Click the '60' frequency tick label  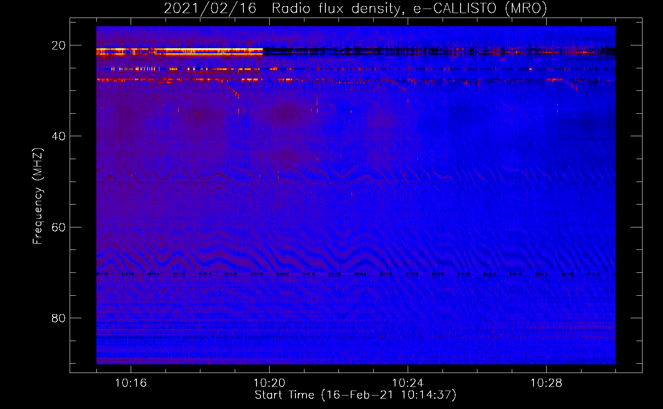pyautogui.click(x=59, y=227)
